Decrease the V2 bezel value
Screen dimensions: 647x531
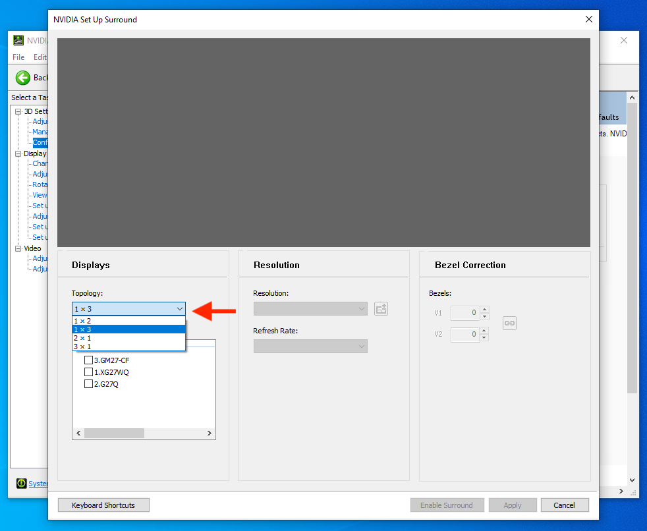tap(485, 337)
